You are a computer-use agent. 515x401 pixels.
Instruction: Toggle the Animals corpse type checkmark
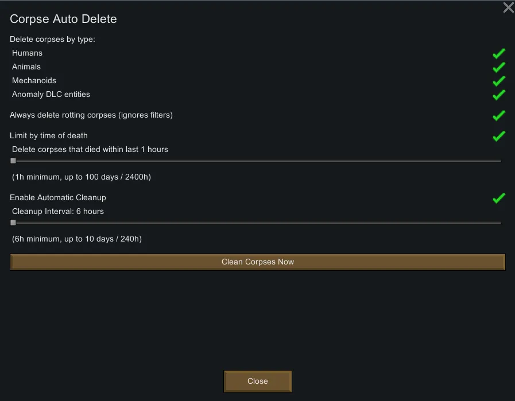click(x=498, y=67)
